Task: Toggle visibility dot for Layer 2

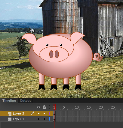Action: [39, 114]
